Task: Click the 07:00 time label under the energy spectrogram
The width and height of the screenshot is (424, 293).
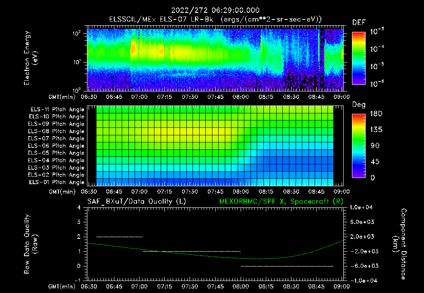Action: [x=139, y=97]
